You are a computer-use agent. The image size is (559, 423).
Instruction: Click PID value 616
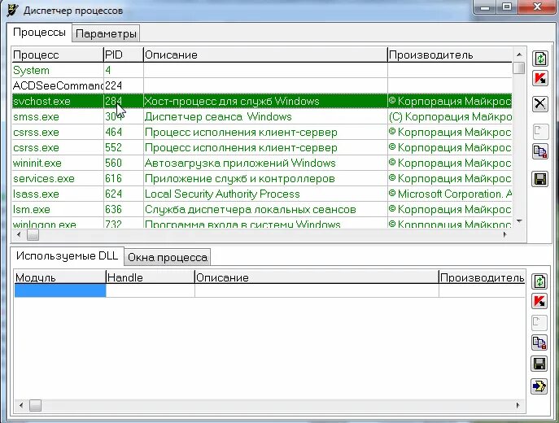(x=113, y=178)
